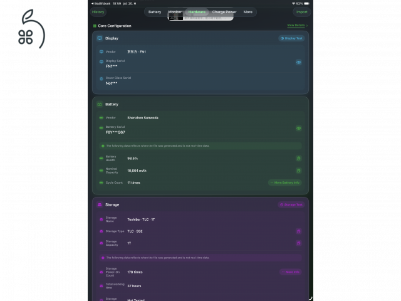
Task: Select the Hardware tab
Action: (197, 12)
